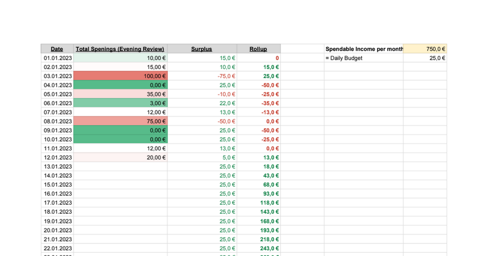Click the 25,0 € rollup cell in row 03.01.2023
Image resolution: width=488 pixels, height=256 pixels.
pyautogui.click(x=258, y=76)
